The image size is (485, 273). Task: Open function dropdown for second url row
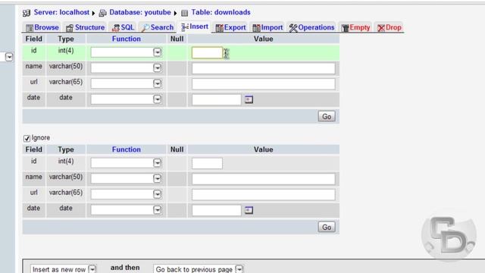127,194
